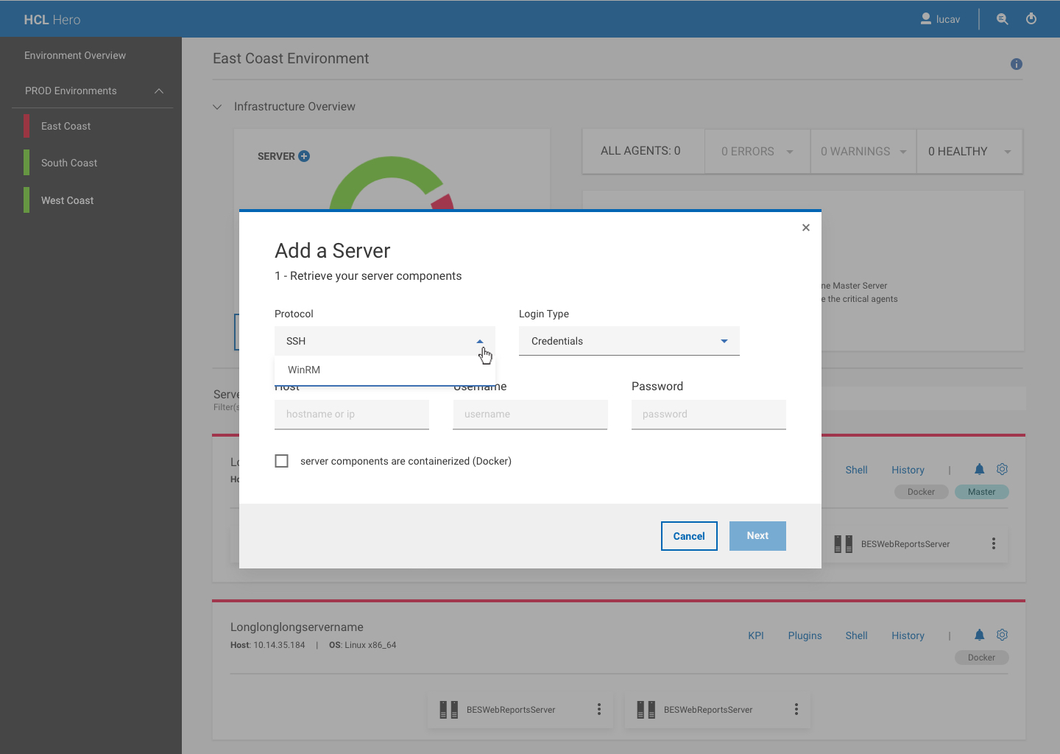Open the Plugins link for Longlonglongservername
The height and width of the screenshot is (754, 1060).
click(805, 635)
